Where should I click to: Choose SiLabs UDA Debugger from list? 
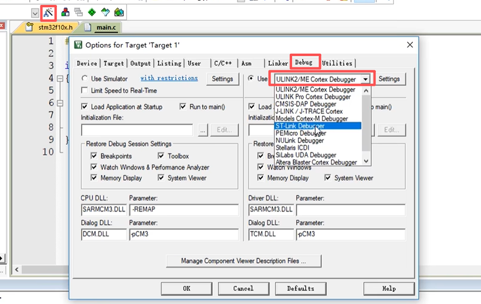(318, 155)
